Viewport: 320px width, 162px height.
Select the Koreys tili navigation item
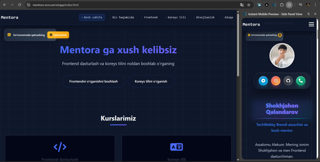(176, 17)
